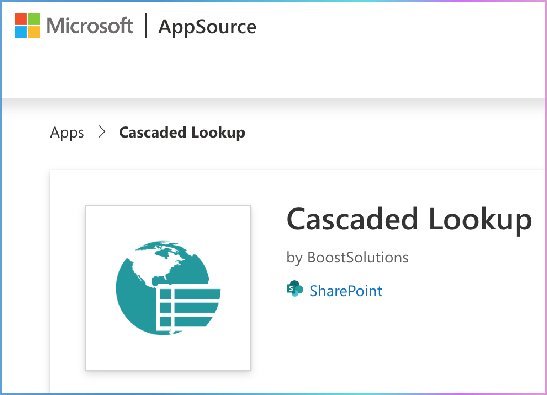Viewport: 547px width, 395px height.
Task: Click the SharePoint product icon
Action: (x=295, y=289)
